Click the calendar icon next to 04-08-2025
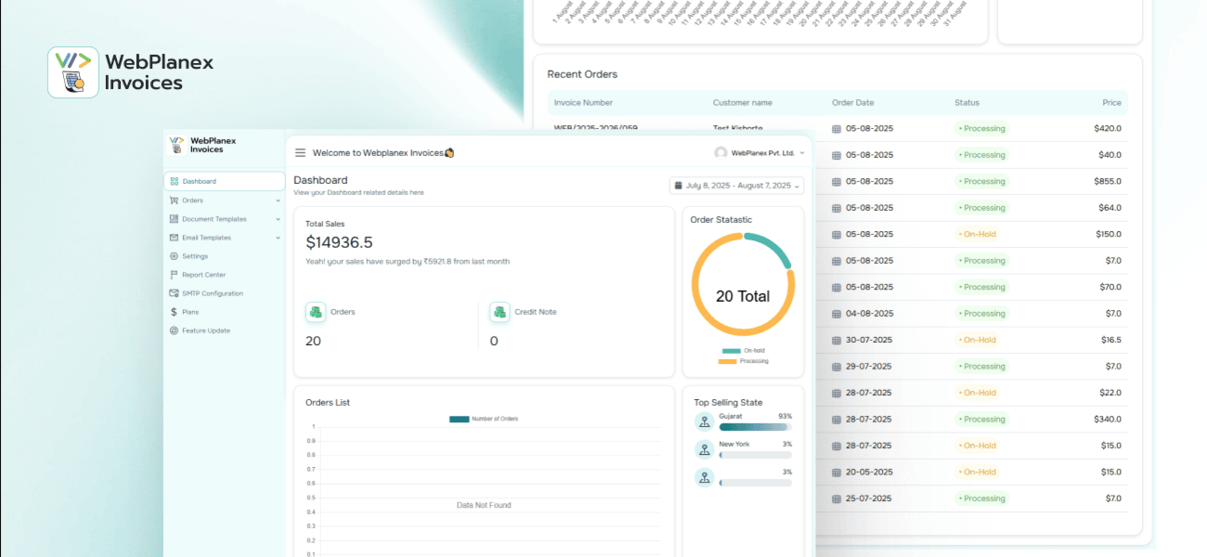Image resolution: width=1207 pixels, height=557 pixels. [837, 314]
